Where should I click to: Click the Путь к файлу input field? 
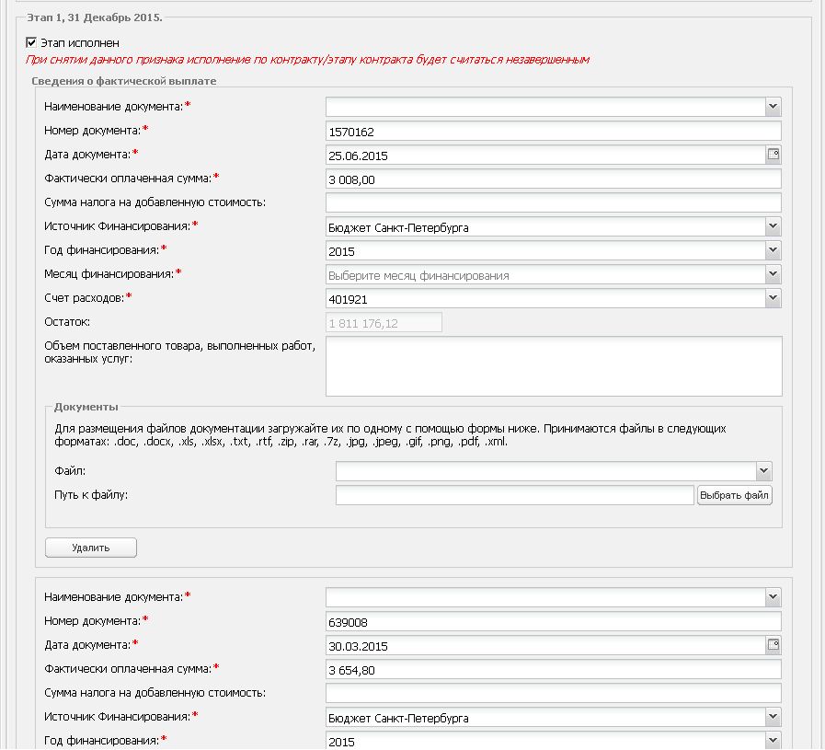pyautogui.click(x=514, y=495)
